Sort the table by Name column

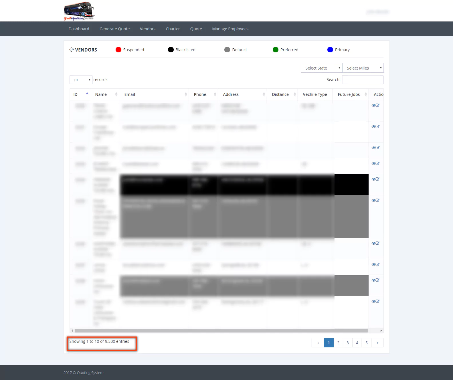click(104, 94)
